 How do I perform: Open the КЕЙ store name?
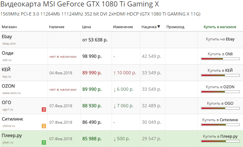(x=6, y=69)
